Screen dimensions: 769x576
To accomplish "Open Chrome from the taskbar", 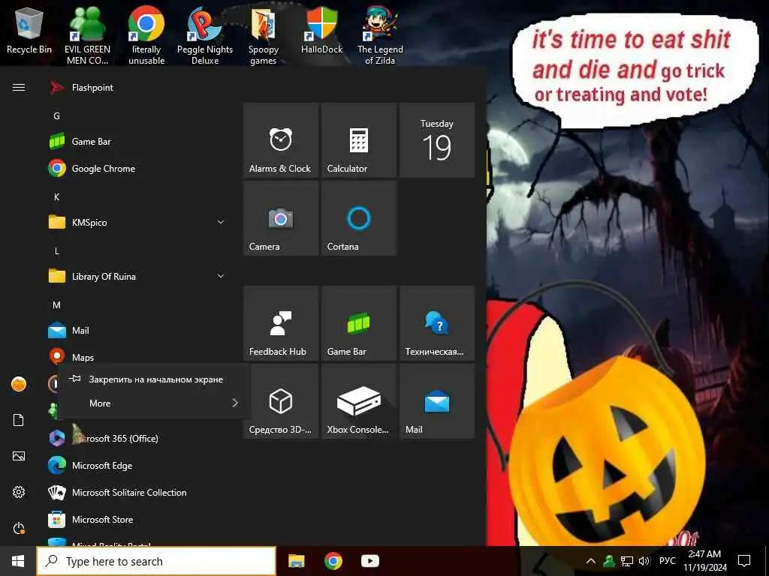I will tap(333, 561).
